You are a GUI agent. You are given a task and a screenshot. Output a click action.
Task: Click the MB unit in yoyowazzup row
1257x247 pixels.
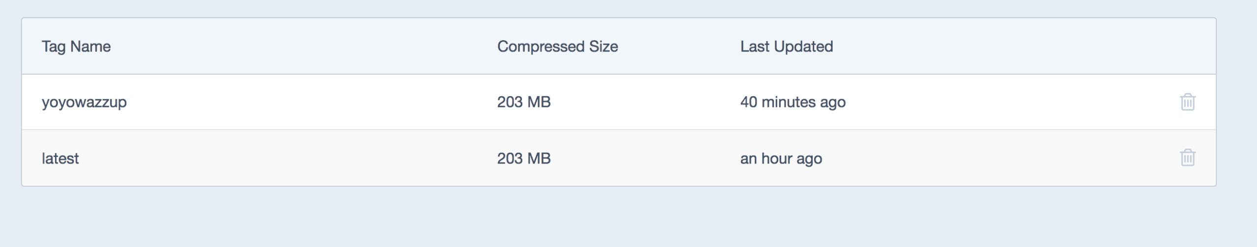(539, 102)
